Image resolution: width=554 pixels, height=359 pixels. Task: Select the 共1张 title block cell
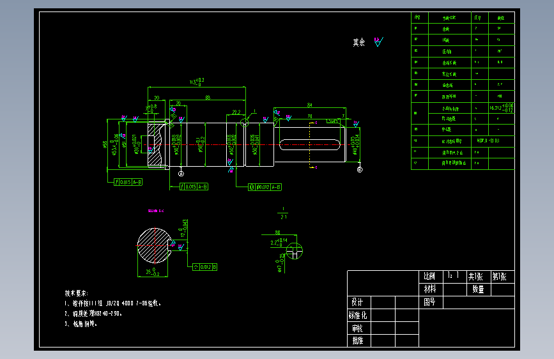pyautogui.click(x=479, y=277)
